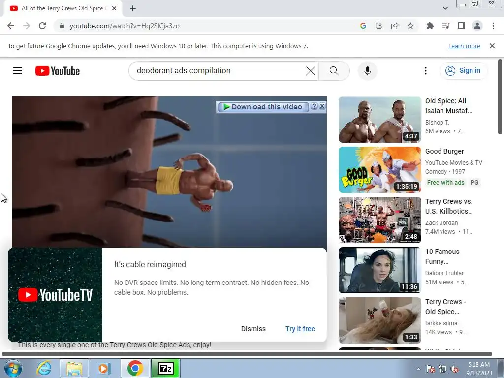Click the '10 Famous Funny...' title

point(442,256)
